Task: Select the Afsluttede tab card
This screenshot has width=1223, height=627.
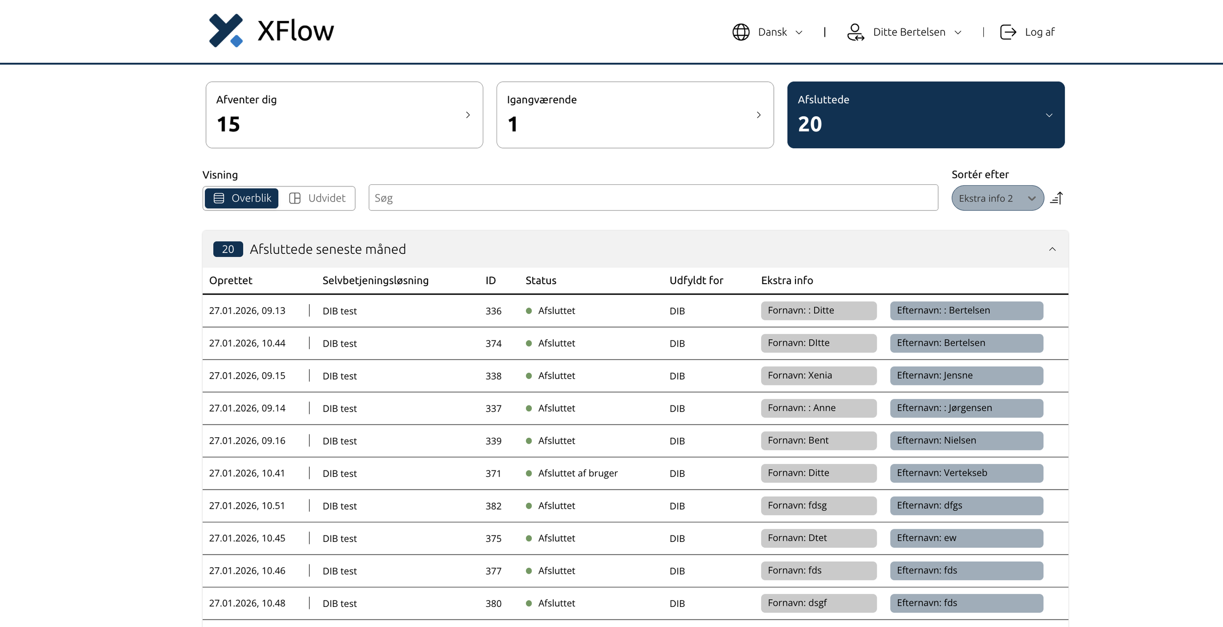Action: (x=925, y=115)
